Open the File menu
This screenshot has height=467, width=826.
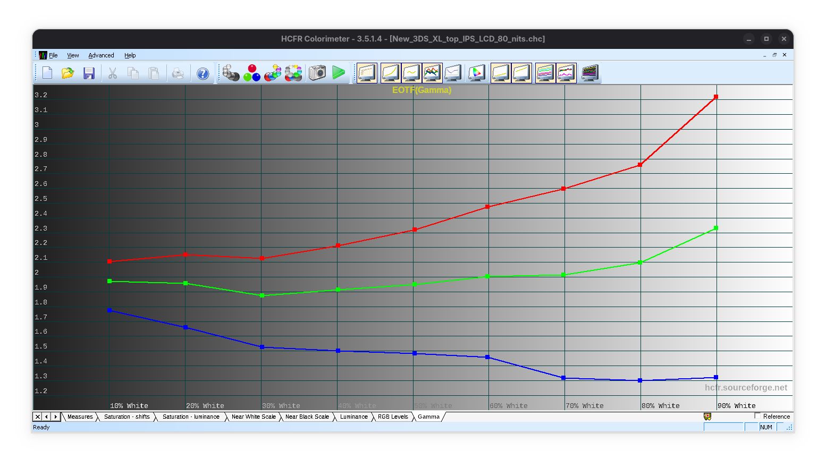point(53,55)
